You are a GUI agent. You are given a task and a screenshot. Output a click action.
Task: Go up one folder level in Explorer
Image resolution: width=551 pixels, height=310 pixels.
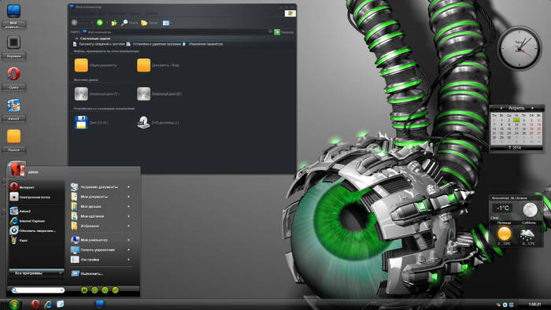coord(114,23)
